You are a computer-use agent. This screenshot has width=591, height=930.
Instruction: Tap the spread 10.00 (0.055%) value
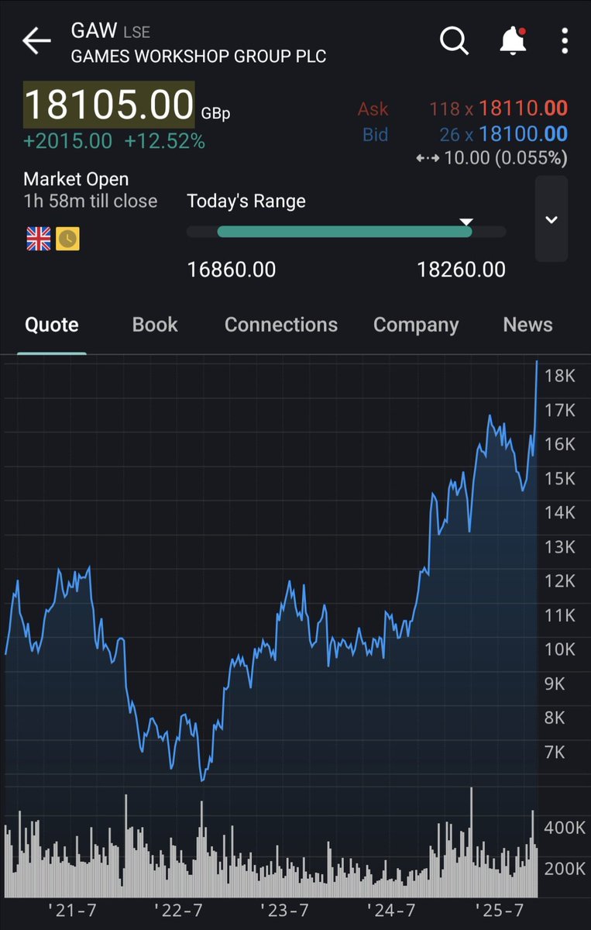[x=505, y=158]
